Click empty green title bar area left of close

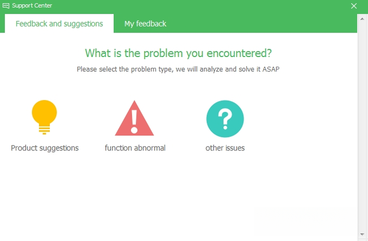199,6
